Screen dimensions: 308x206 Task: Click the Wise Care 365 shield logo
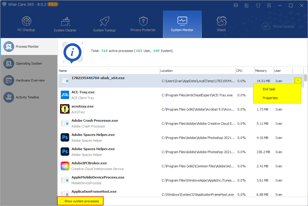click(x=4, y=4)
